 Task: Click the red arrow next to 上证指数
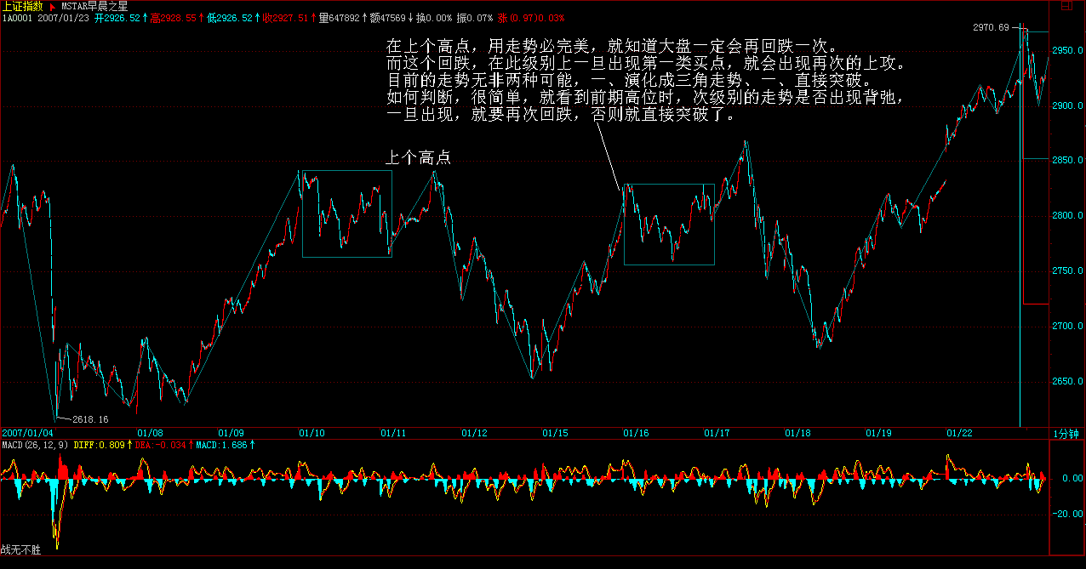click(52, 6)
